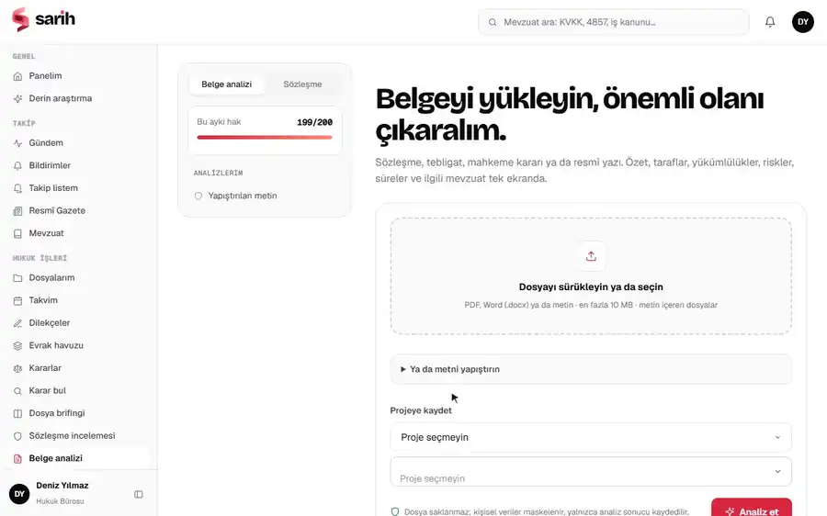Click the Kararlar scales icon
The width and height of the screenshot is (827, 516).
click(x=17, y=368)
